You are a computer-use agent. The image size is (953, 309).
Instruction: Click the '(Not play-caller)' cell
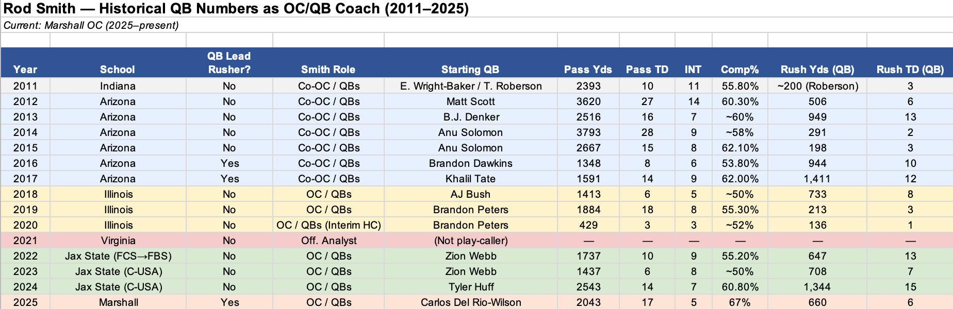[470, 241]
